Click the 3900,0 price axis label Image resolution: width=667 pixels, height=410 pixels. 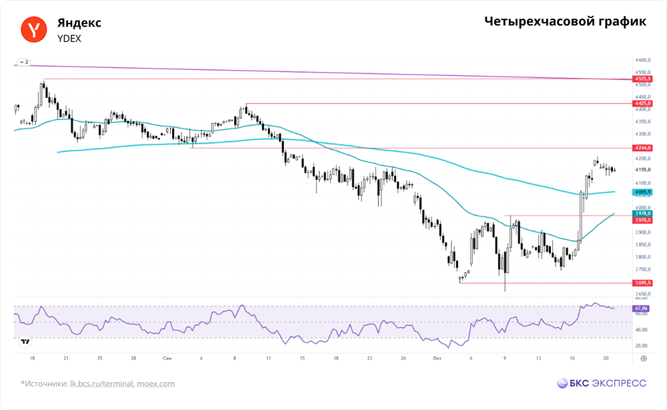[x=643, y=233]
